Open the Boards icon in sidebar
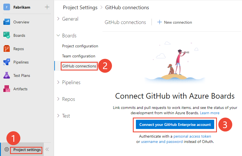242x156 pixels. 7,35
